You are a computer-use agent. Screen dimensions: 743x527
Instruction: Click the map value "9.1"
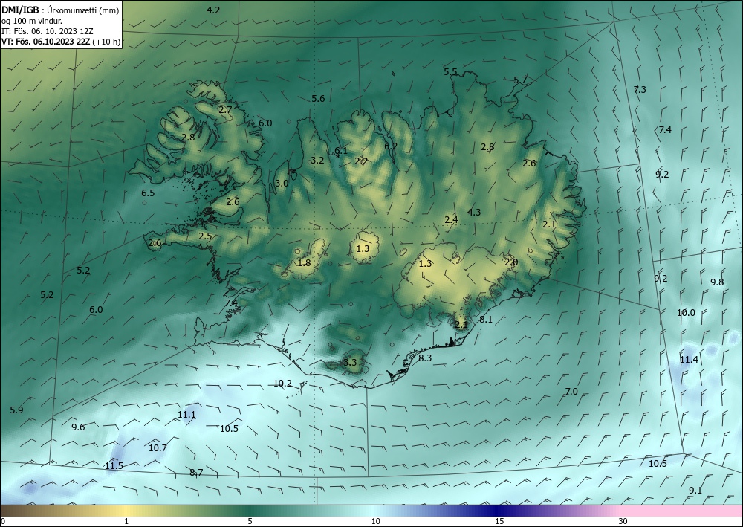695,491
